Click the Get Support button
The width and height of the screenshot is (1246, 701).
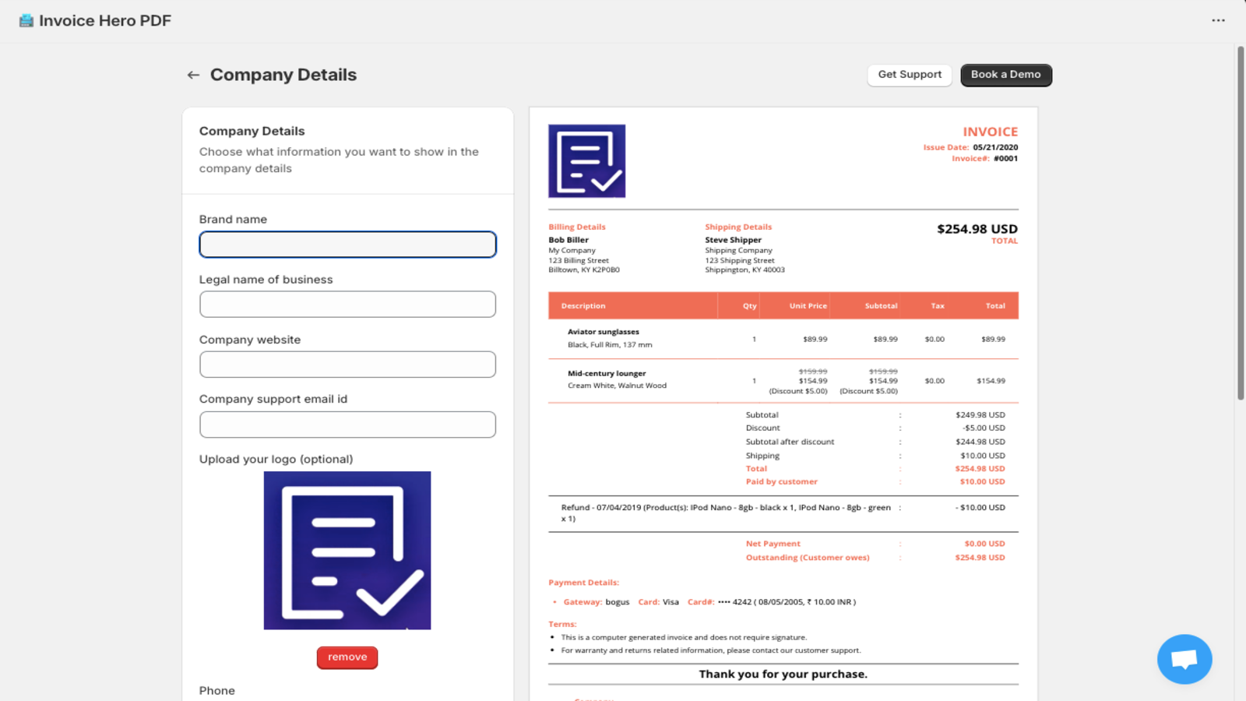[x=910, y=75]
